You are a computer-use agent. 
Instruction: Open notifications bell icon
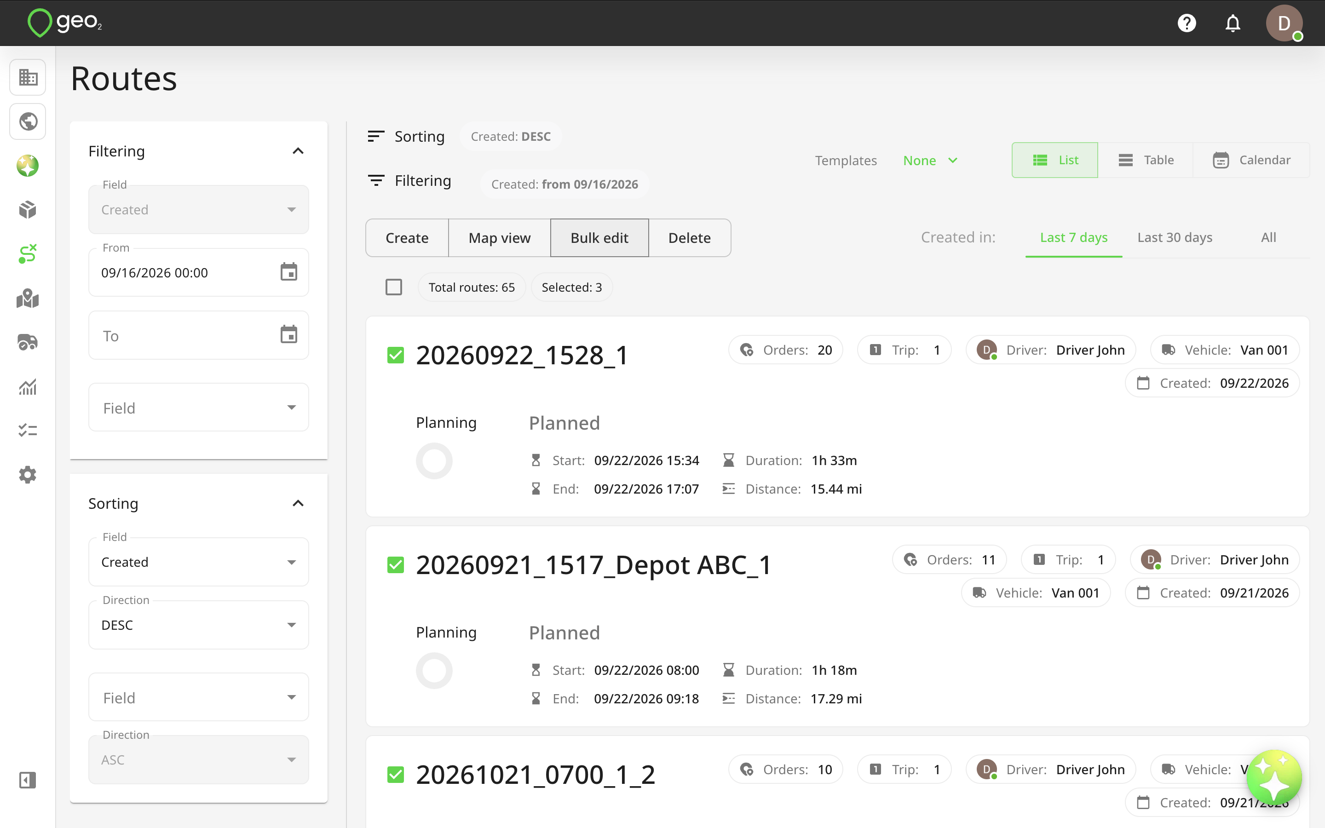coord(1233,23)
